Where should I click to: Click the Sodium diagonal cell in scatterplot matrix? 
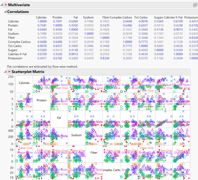tap(77, 135)
